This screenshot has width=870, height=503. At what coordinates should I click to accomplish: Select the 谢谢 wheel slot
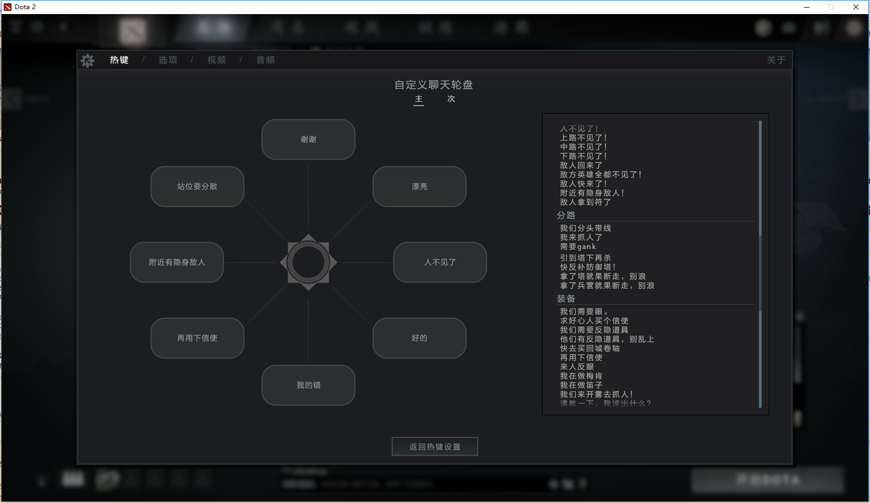tap(308, 140)
